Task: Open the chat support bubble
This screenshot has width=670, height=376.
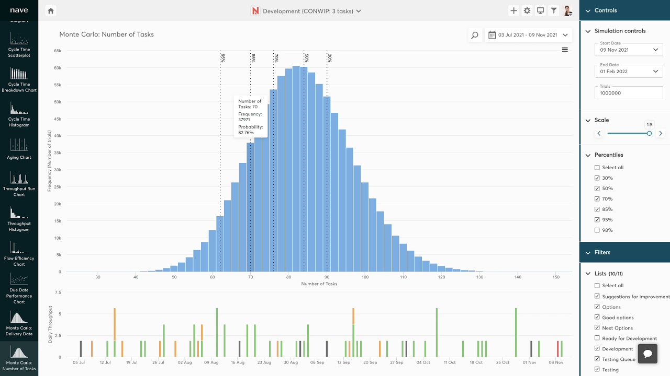Action: (x=647, y=354)
